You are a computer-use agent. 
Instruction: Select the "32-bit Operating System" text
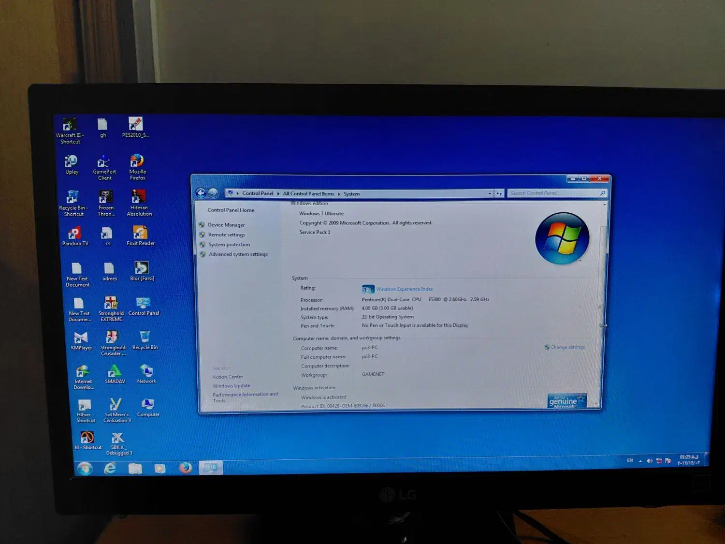pyautogui.click(x=388, y=317)
